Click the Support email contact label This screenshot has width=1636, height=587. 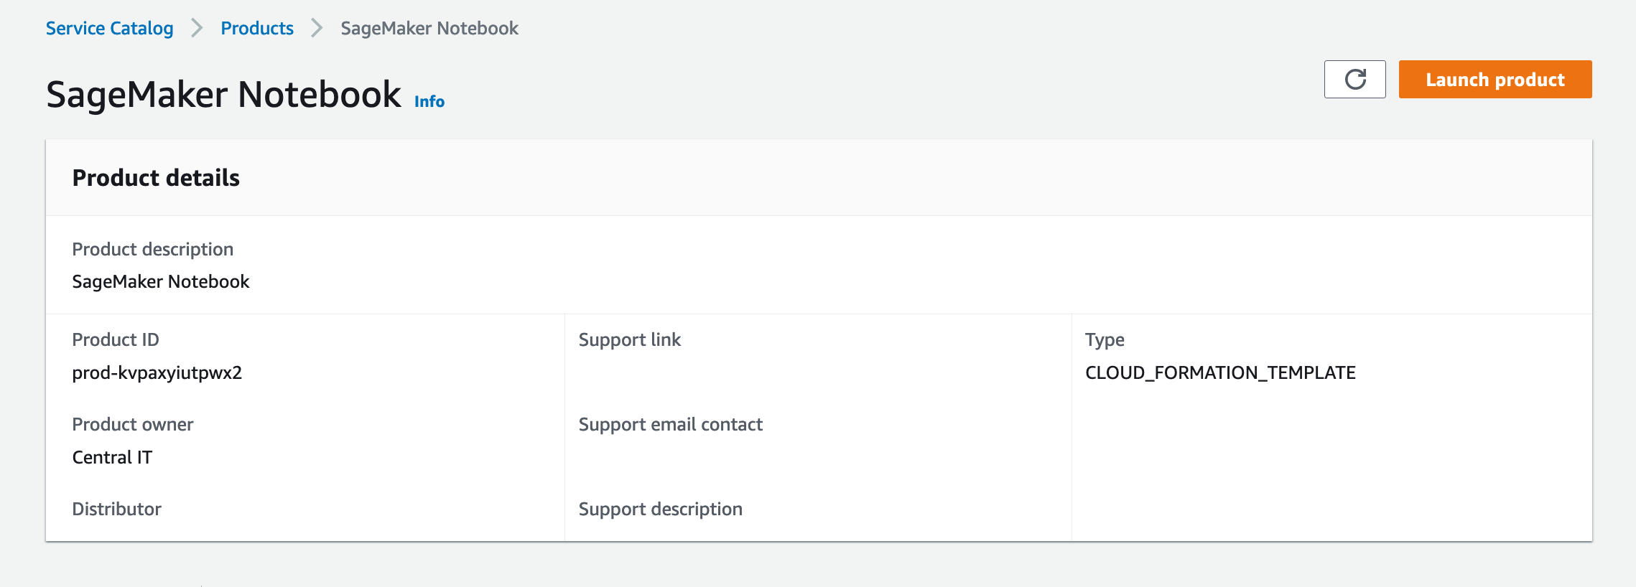point(670,424)
